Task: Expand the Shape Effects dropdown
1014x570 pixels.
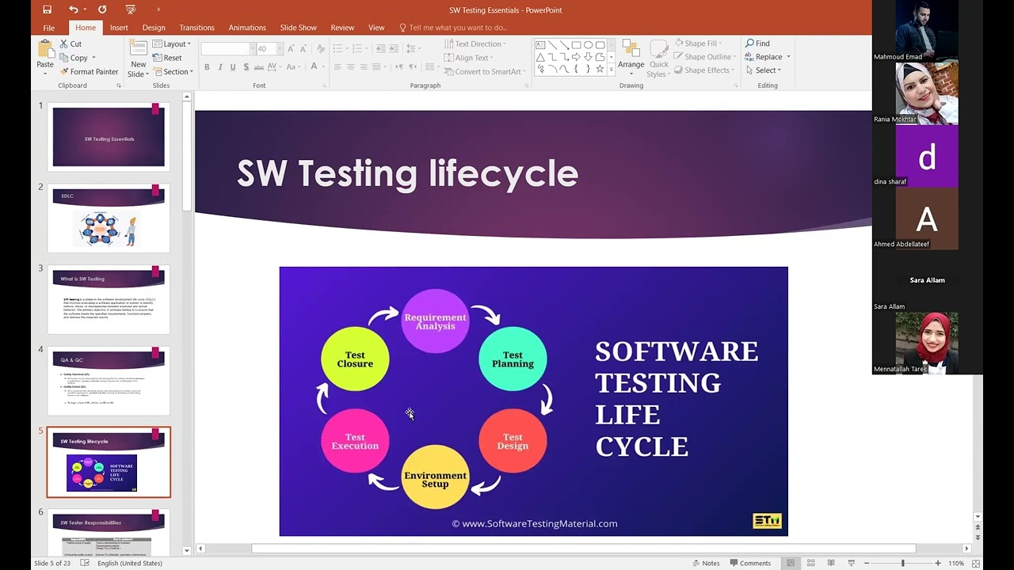Action: (703, 70)
